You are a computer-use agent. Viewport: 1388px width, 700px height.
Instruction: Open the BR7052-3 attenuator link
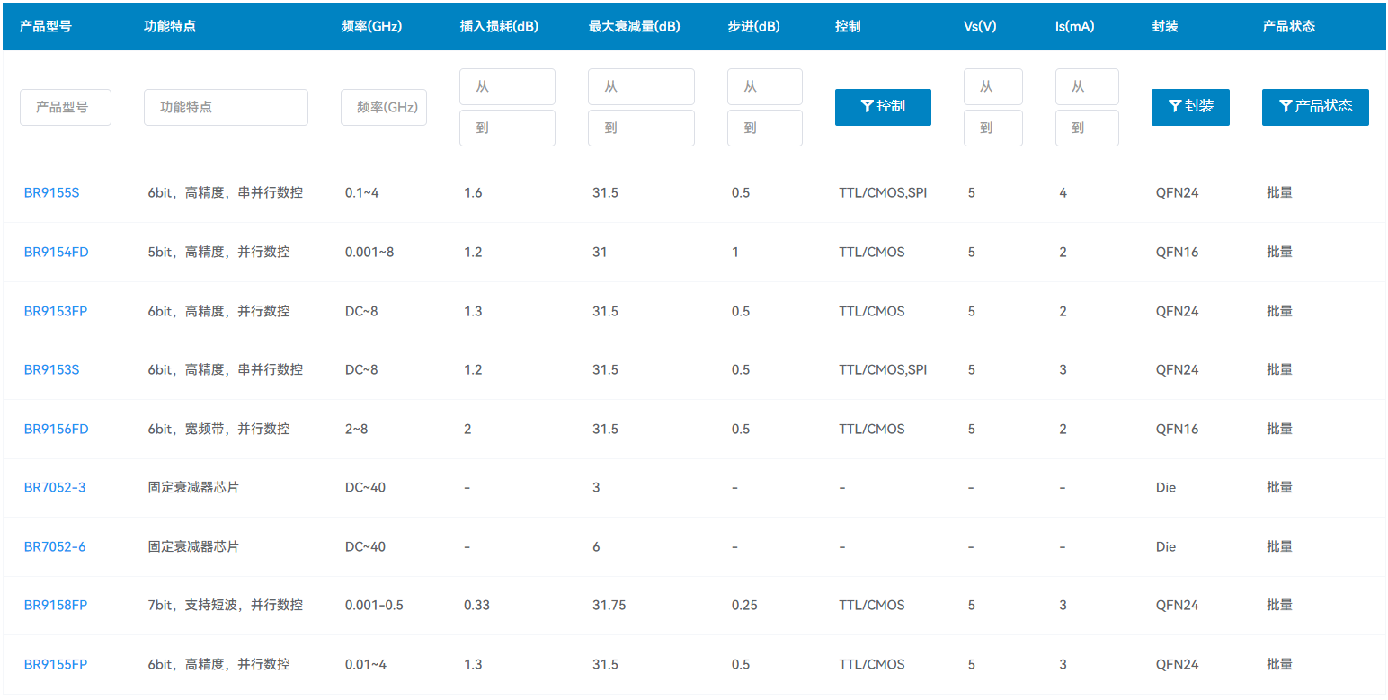coord(54,487)
